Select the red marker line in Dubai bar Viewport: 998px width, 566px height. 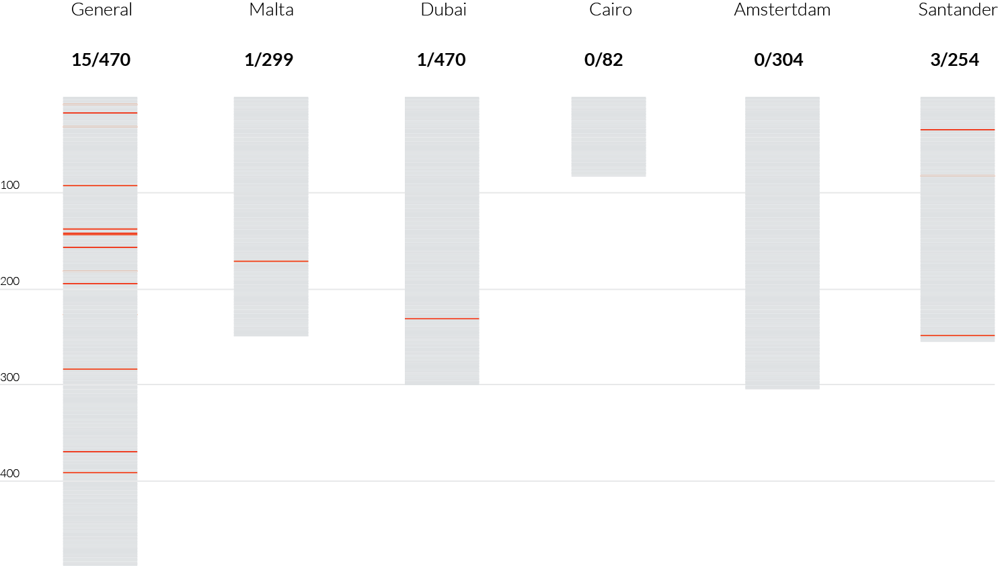tap(442, 319)
